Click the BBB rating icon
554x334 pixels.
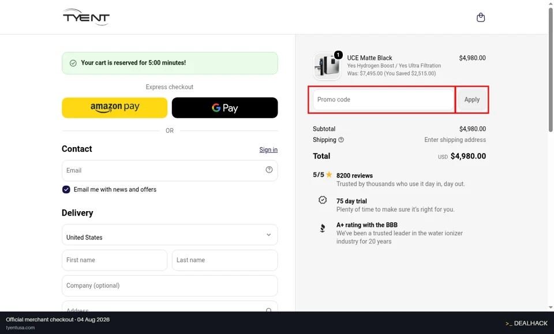click(x=323, y=228)
